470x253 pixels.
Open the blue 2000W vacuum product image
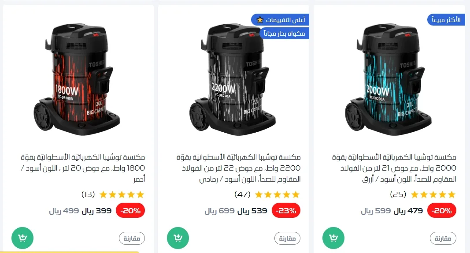(x=388, y=79)
